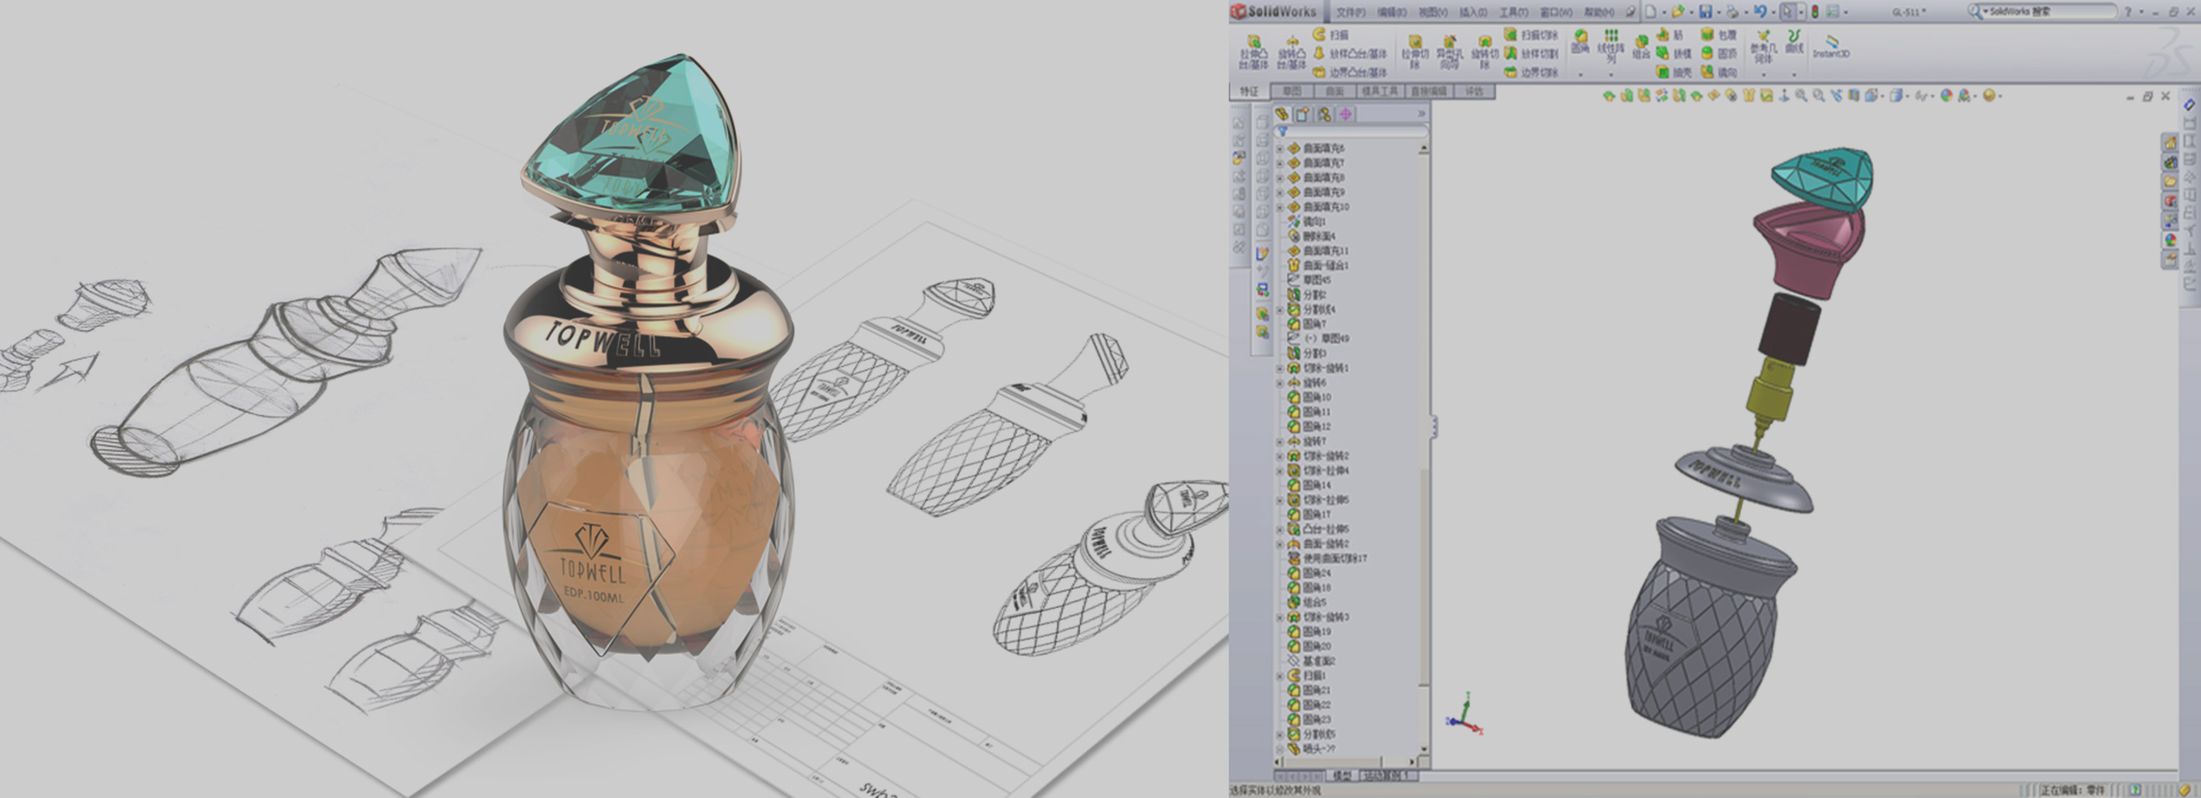Viewport: 2201px width, 798px height.
Task: Click the 线性阵列 linear pattern tool
Action: (1611, 46)
